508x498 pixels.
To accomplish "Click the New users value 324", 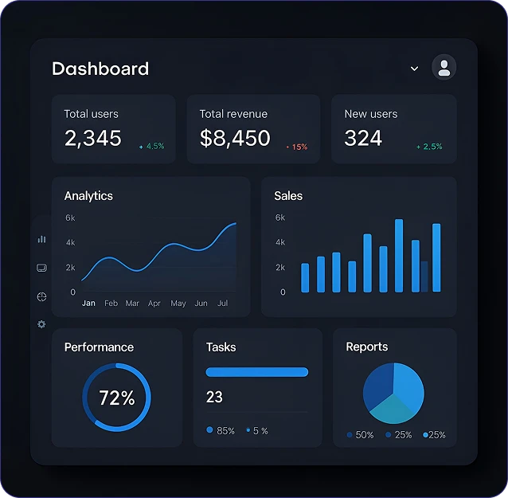I will click(x=363, y=138).
